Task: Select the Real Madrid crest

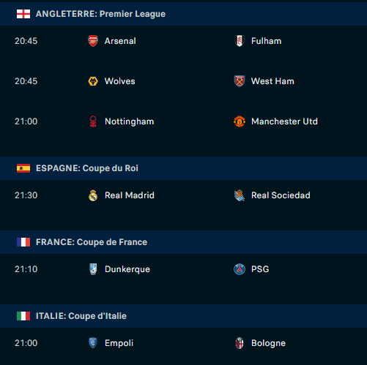Action: (x=93, y=195)
